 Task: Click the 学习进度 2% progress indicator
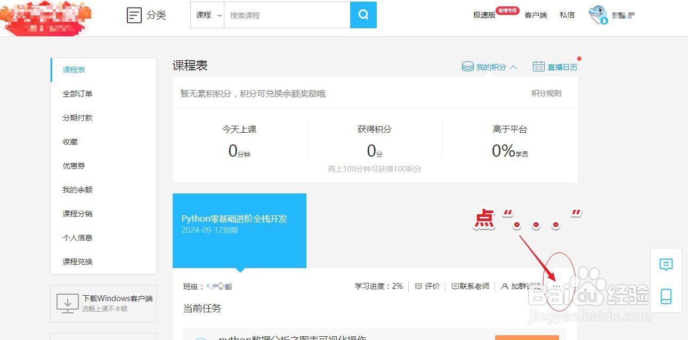point(378,286)
